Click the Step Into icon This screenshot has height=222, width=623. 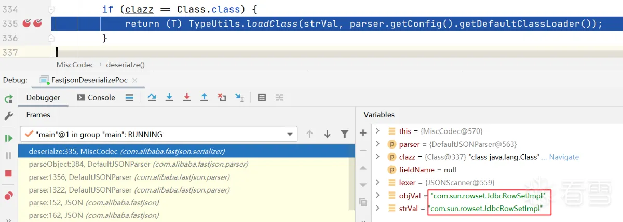[169, 97]
